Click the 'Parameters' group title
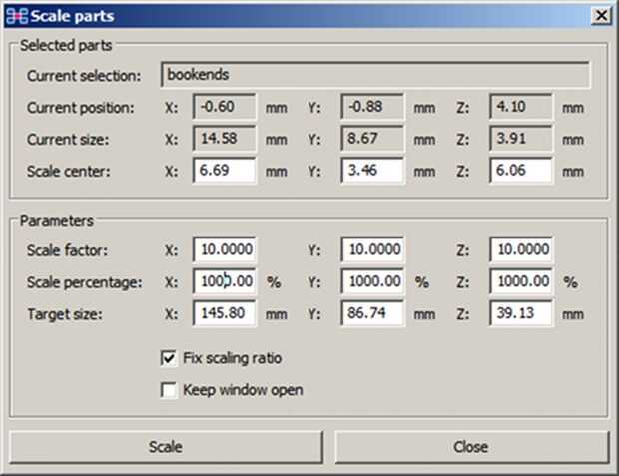Screen dimensions: 619x476 (x=57, y=221)
